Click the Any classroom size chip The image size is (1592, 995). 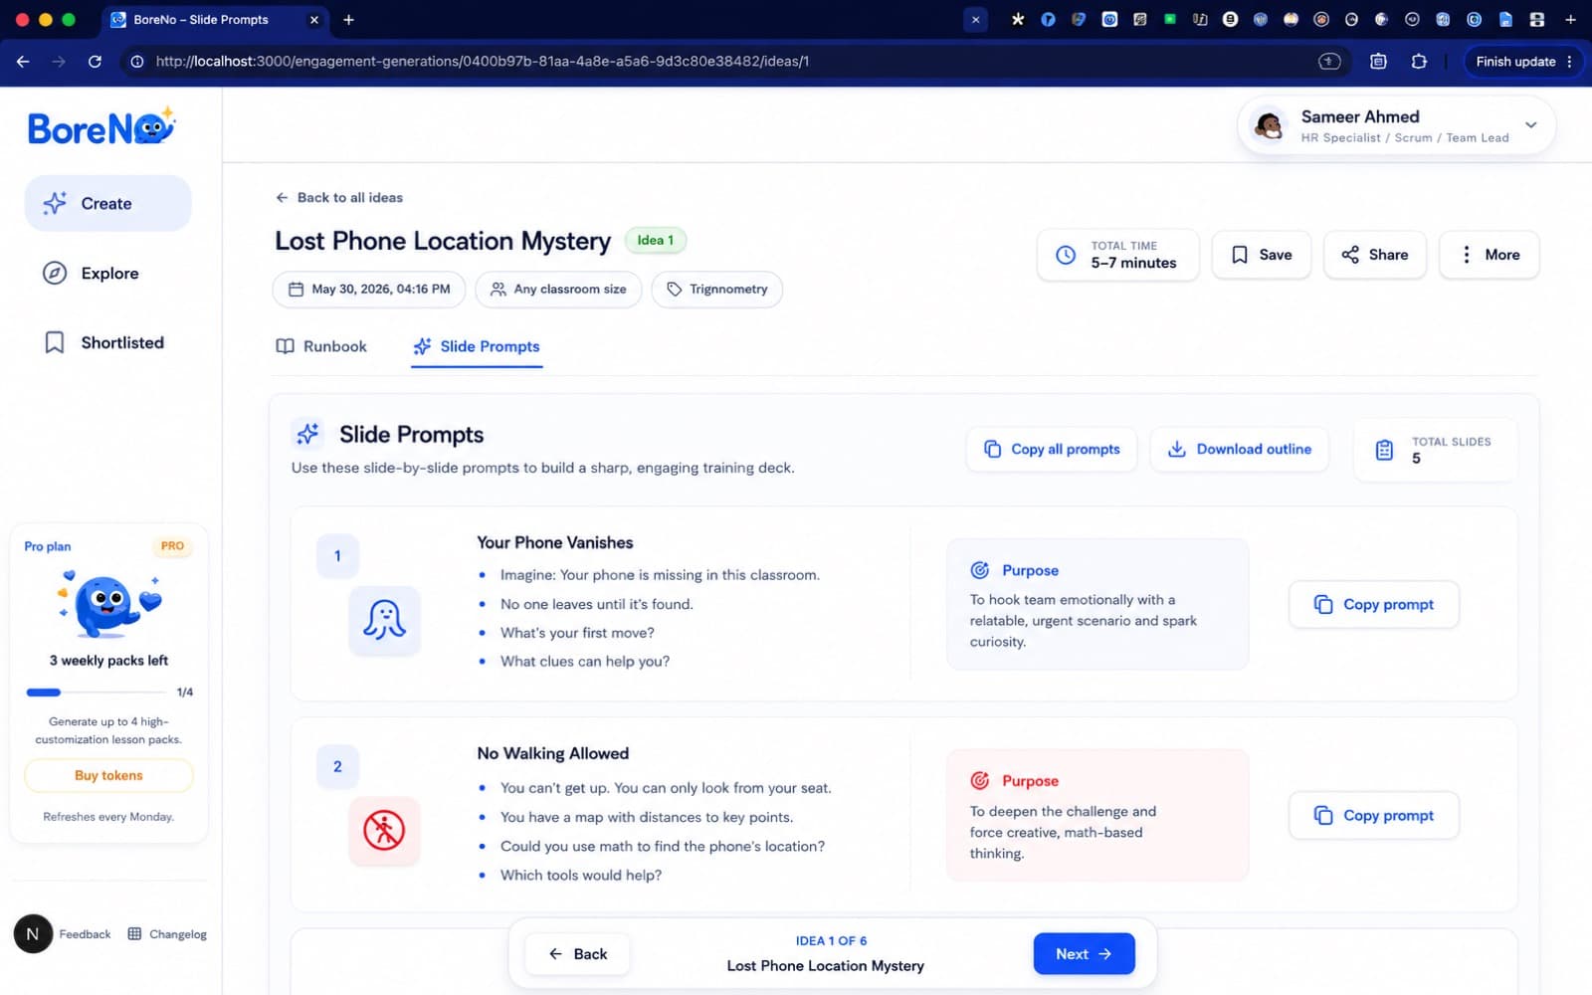558,290
